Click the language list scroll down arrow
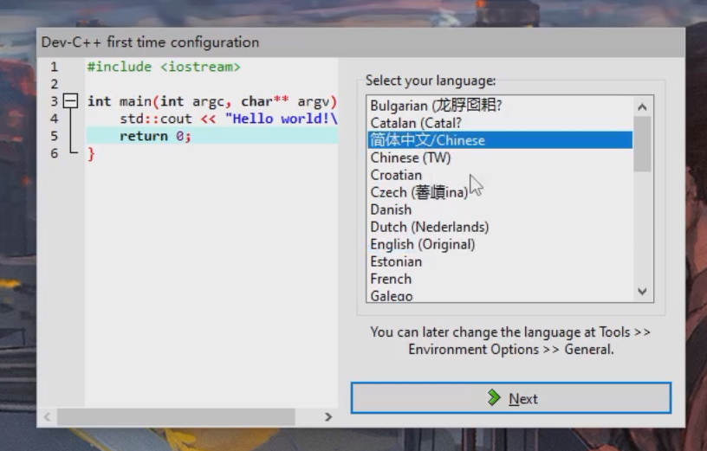 click(x=643, y=292)
